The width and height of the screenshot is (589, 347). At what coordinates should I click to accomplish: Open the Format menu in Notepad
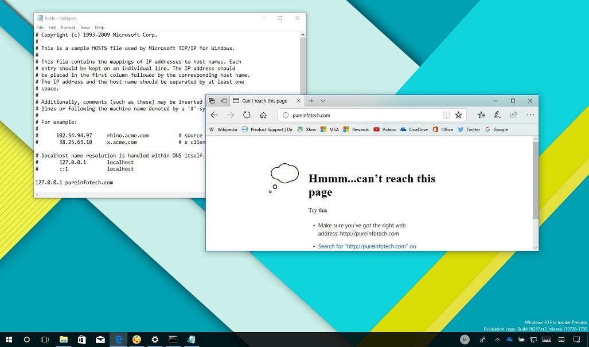[x=68, y=27]
